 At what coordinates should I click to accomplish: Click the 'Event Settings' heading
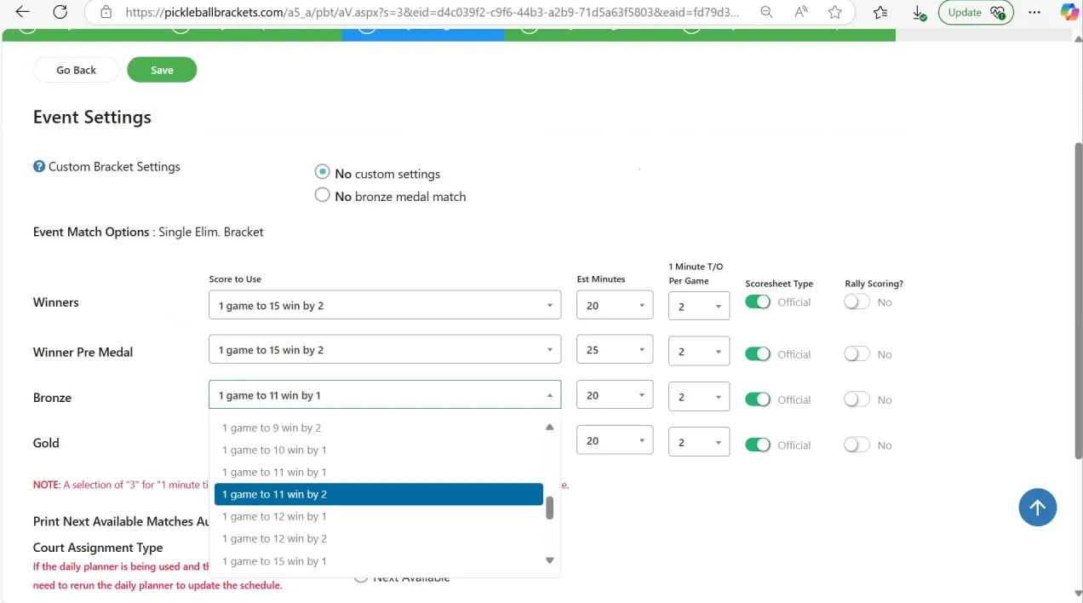point(92,118)
